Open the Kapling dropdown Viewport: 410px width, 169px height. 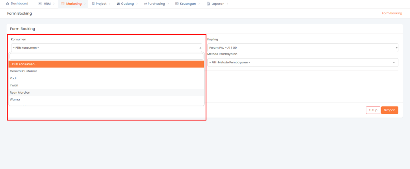pos(302,48)
